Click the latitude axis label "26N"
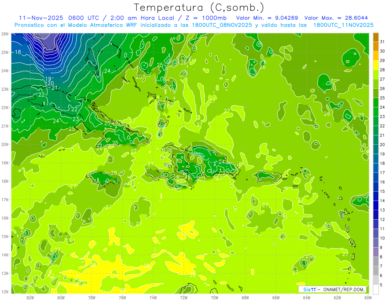Viewport: 391px width, 302px height. (x=5, y=34)
